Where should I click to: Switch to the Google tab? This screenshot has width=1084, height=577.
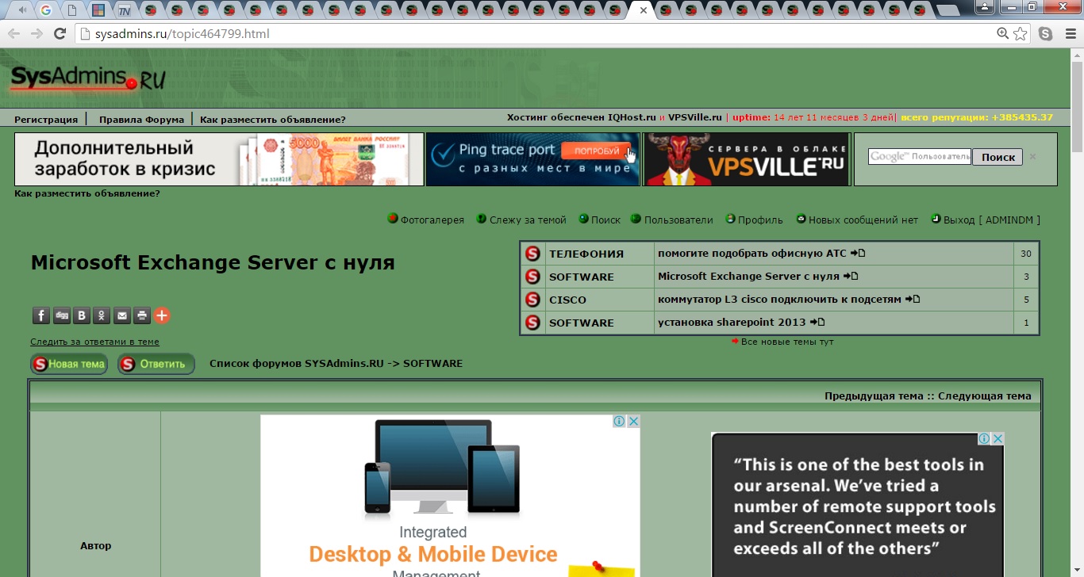46,10
